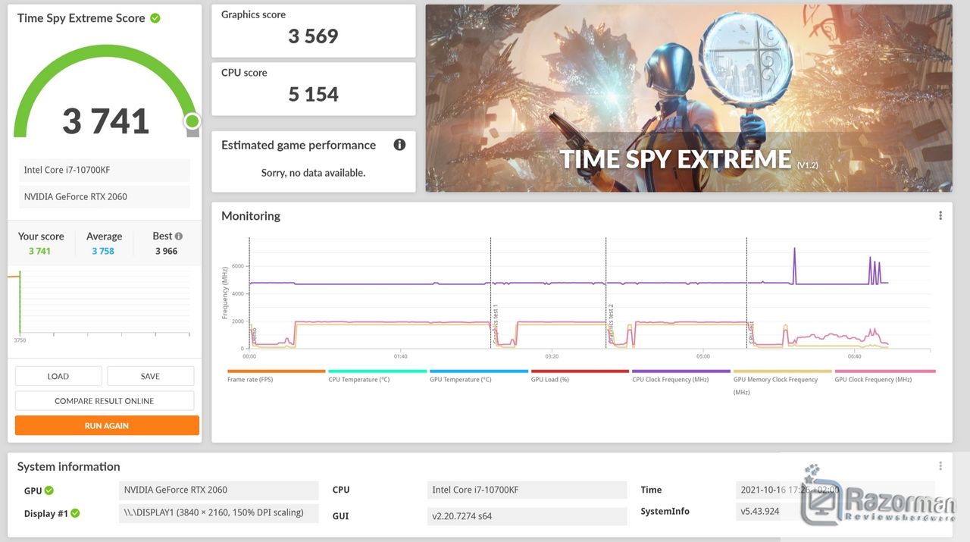This screenshot has height=542, width=970.
Task: Toggle GPU Clock Frequency legend entry
Action: pos(884,375)
